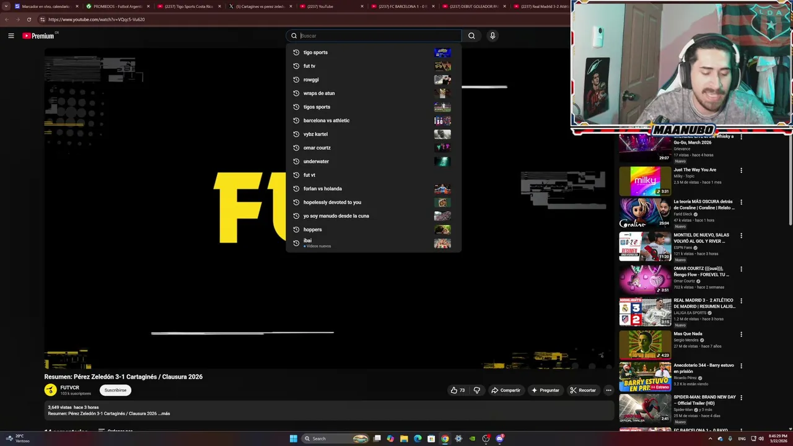This screenshot has width=793, height=446.
Task: Open options menu for Spider-Man trailer video
Action: 741,398
